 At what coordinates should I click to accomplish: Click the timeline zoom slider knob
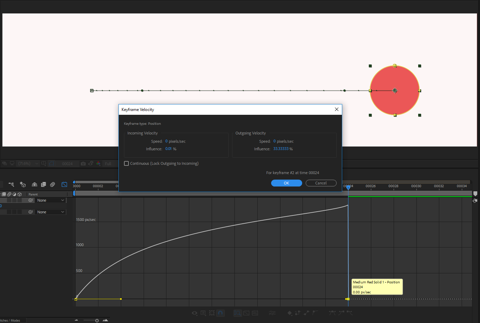coord(97,321)
